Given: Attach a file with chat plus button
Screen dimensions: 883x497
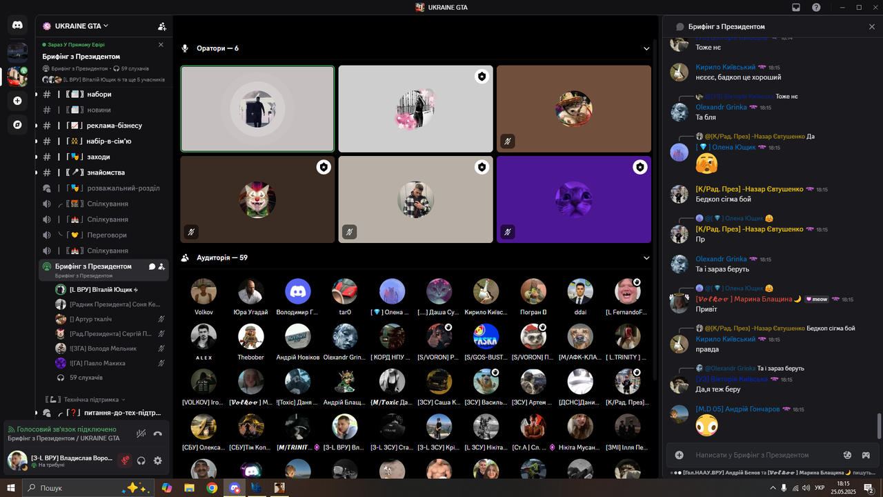Looking at the screenshot, I should pos(679,455).
